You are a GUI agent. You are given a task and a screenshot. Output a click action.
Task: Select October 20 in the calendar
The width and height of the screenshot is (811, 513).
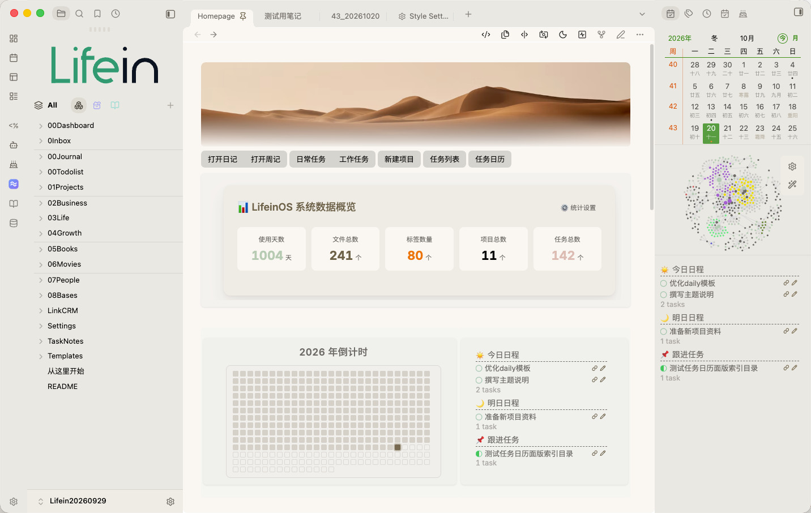click(711, 133)
